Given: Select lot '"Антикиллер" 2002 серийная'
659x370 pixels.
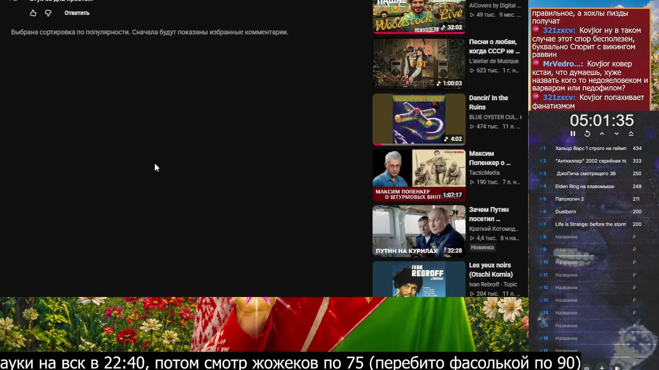Looking at the screenshot, I should 591,161.
